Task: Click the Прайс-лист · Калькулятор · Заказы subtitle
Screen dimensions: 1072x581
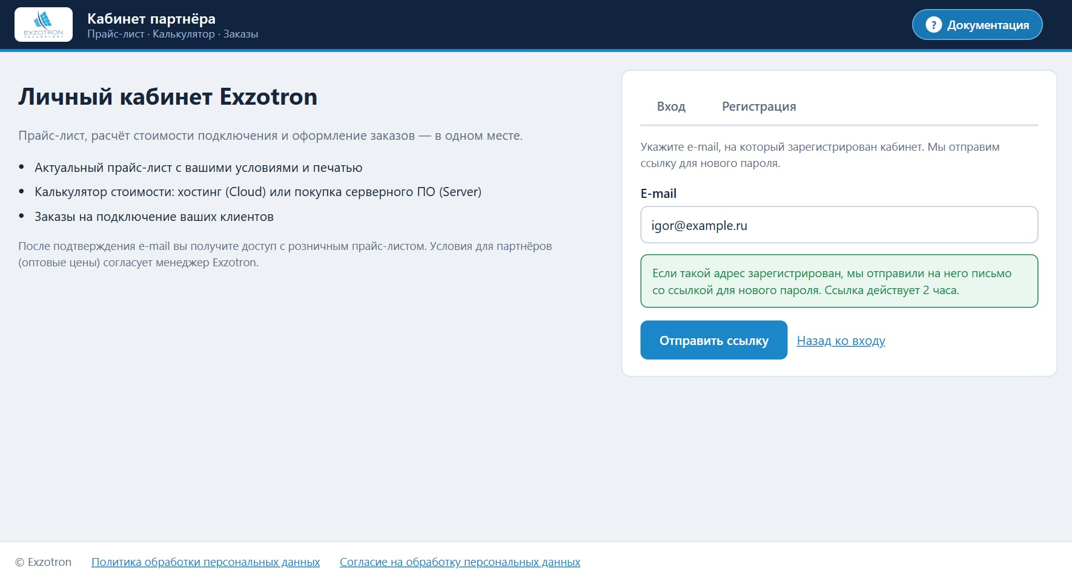Action: pos(173,34)
